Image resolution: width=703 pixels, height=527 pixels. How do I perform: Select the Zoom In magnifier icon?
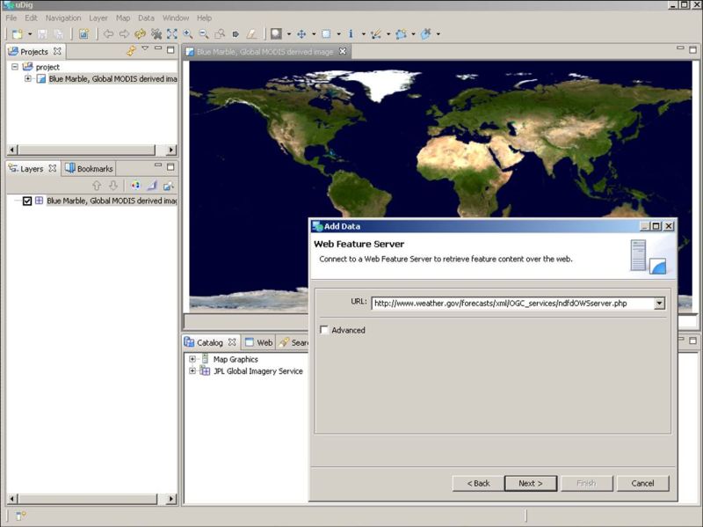[x=188, y=34]
